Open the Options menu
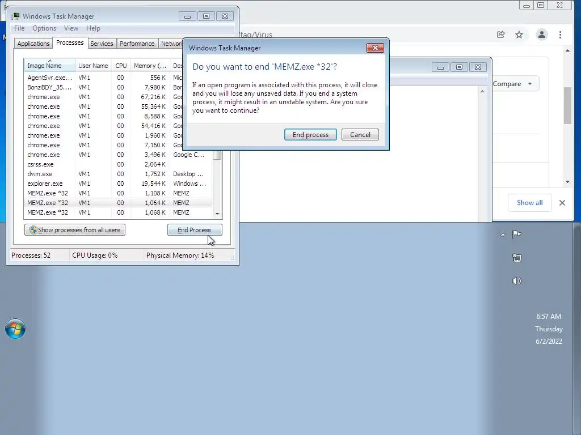581x435 pixels. click(x=44, y=28)
